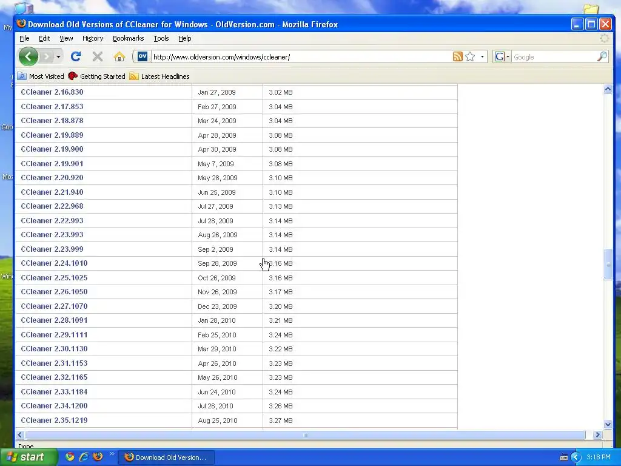Click the 3:18 PM system clock
Viewport: 621px width, 466px height.
599,457
